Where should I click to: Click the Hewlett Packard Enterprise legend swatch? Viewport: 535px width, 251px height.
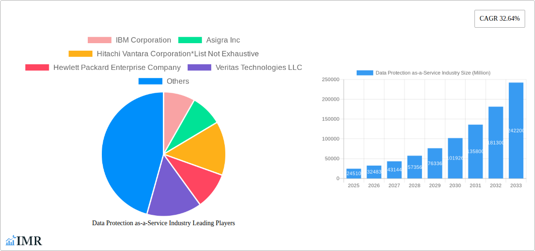pyautogui.click(x=37, y=68)
